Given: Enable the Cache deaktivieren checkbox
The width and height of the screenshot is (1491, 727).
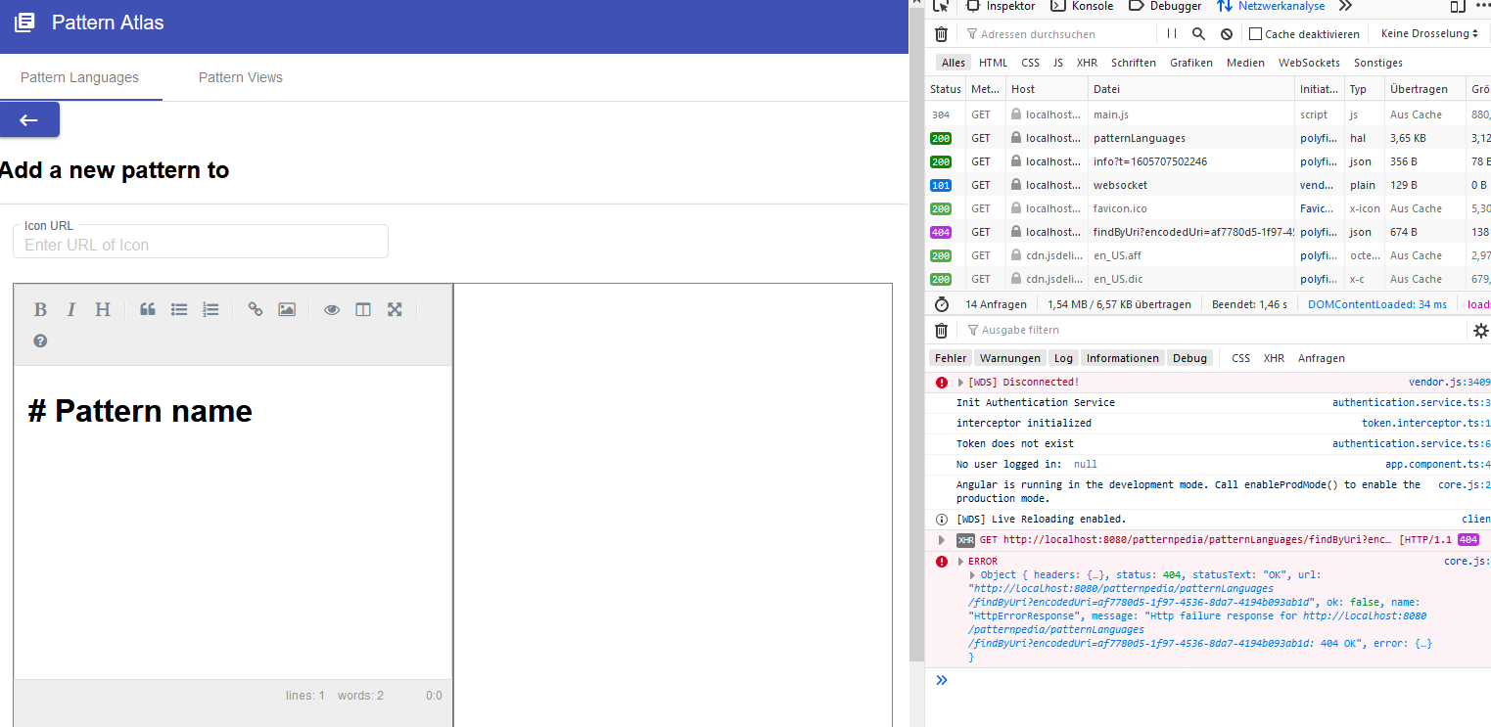Looking at the screenshot, I should pos(1256,33).
